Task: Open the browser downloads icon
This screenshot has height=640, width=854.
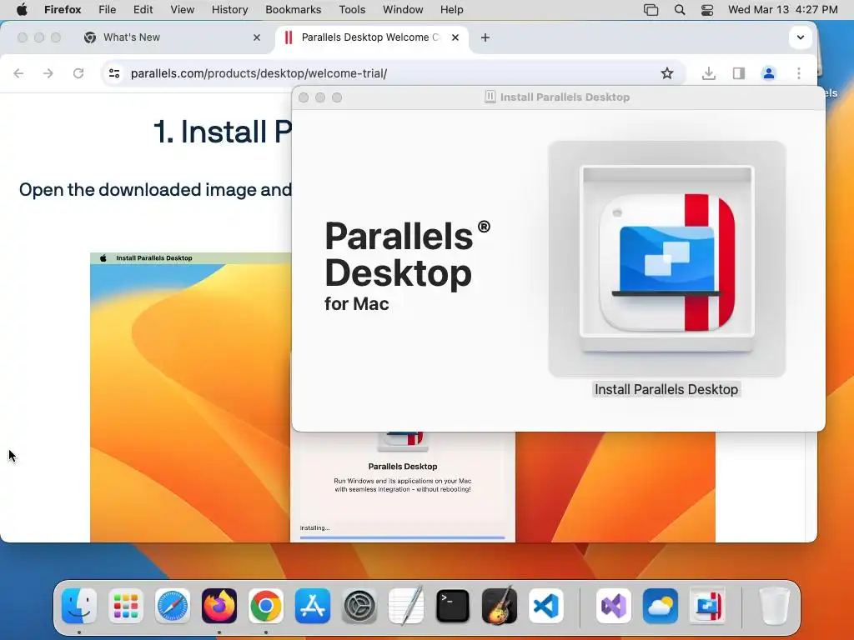Action: click(709, 73)
